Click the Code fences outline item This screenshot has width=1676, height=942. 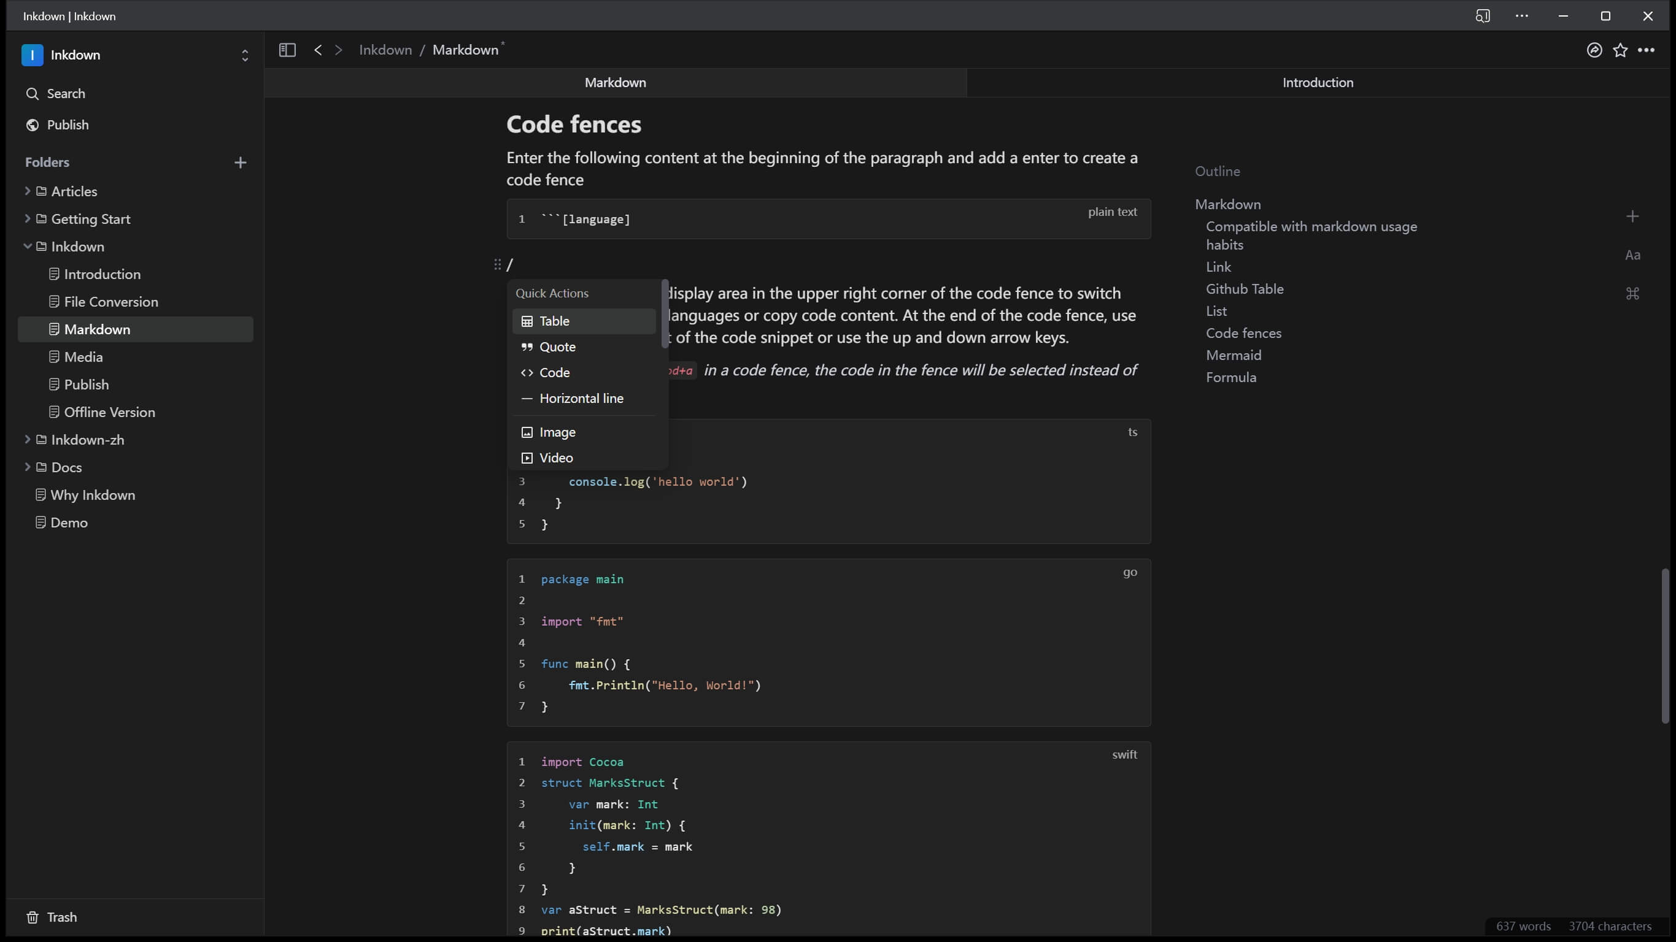[x=1243, y=334]
